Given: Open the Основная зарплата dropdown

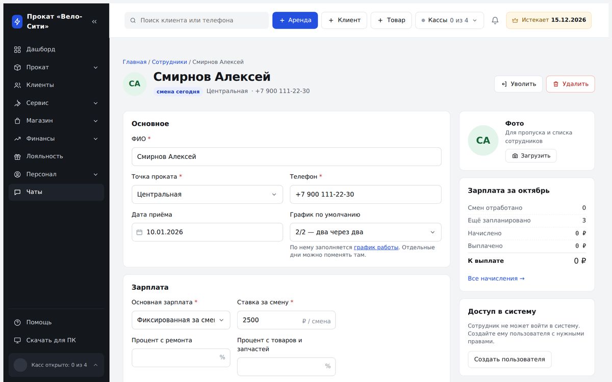Looking at the screenshot, I should tap(181, 320).
